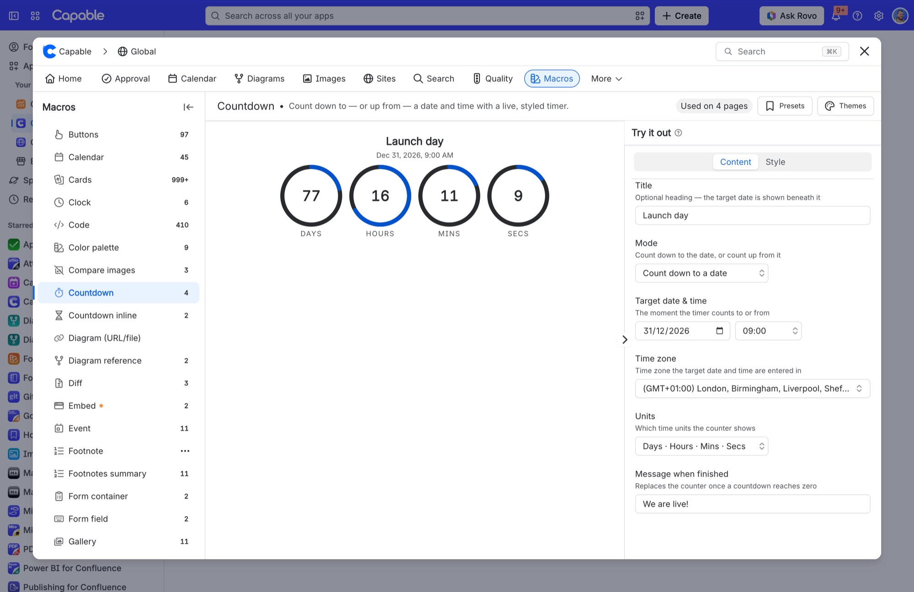Click the Capable logo in breadcrumb
914x592 pixels.
tap(49, 52)
